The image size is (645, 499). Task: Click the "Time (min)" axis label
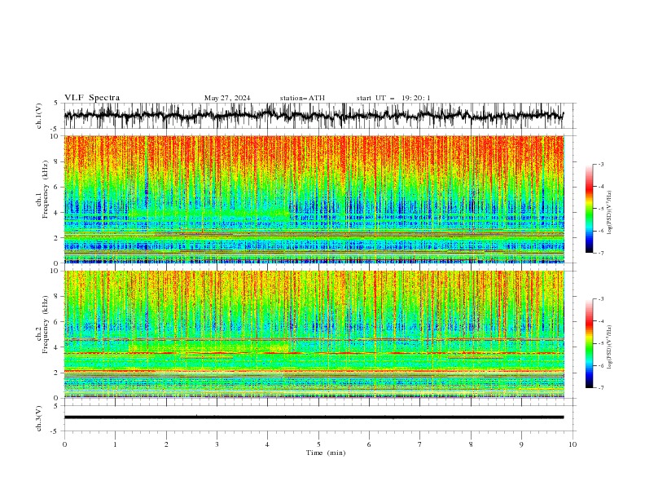click(x=326, y=453)
